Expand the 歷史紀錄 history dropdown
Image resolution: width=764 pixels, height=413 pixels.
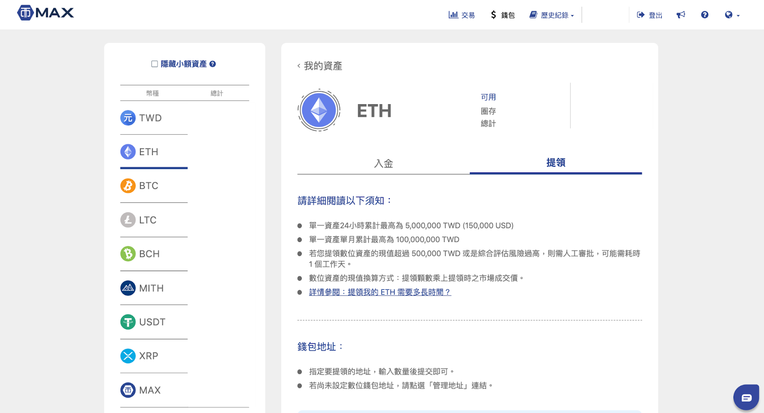(x=552, y=15)
